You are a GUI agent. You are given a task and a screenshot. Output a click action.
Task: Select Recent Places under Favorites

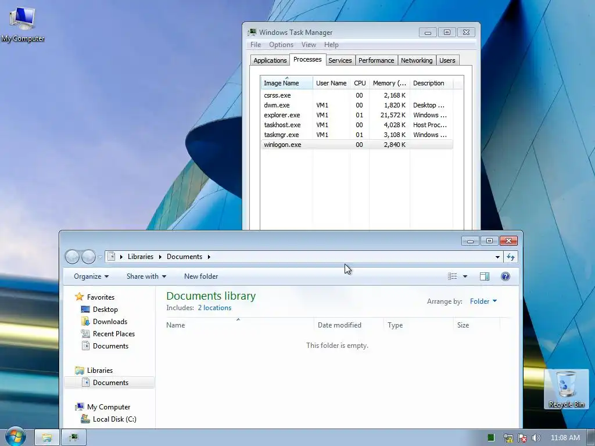coord(114,334)
